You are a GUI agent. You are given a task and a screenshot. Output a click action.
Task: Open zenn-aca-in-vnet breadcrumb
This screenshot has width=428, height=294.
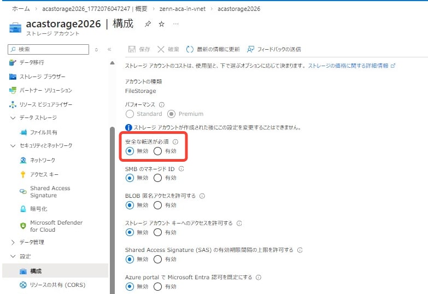(x=183, y=9)
